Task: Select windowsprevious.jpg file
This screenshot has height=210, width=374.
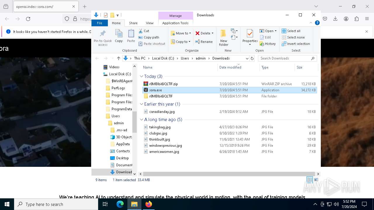Action: pyautogui.click(x=229, y=146)
